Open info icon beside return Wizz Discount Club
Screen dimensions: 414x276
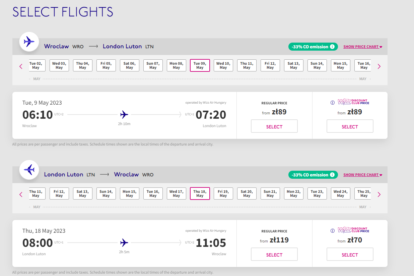333,231
